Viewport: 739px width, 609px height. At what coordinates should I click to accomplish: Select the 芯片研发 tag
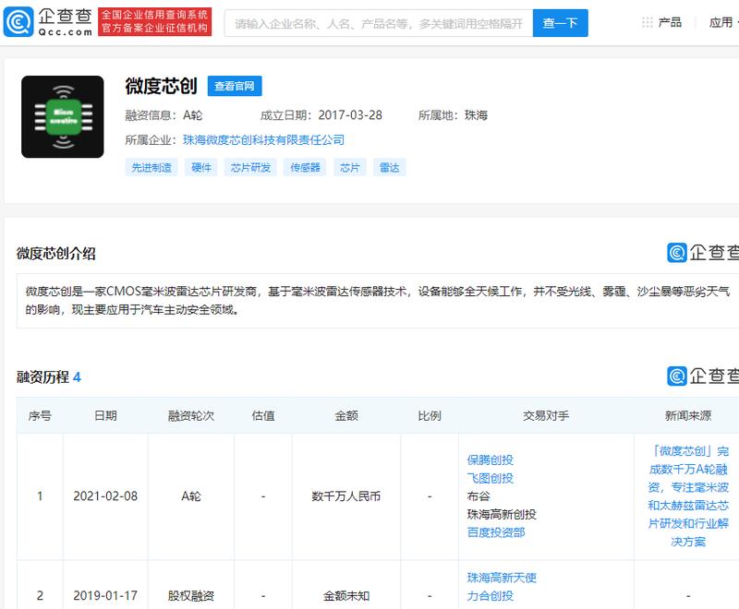[250, 168]
